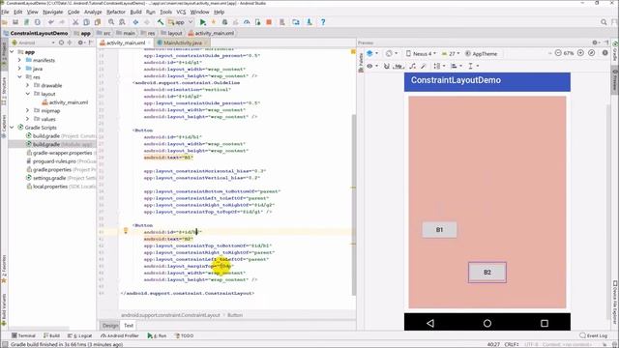Collapse the res folder in the project tree
The height and width of the screenshot is (348, 619).
19,77
